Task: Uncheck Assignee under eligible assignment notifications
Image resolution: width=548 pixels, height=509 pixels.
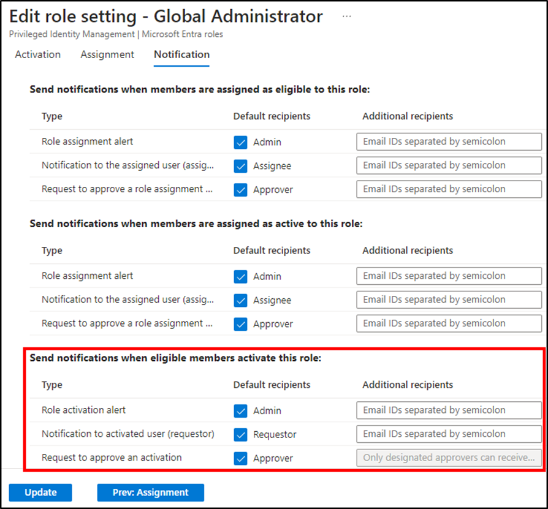Action: click(240, 166)
